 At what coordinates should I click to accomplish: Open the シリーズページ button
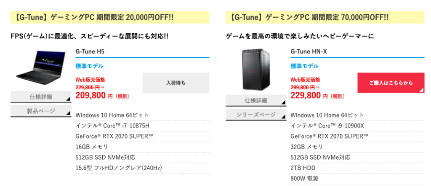(256, 115)
